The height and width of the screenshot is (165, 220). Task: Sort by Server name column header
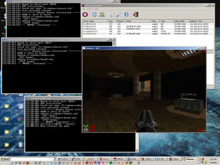point(95,21)
